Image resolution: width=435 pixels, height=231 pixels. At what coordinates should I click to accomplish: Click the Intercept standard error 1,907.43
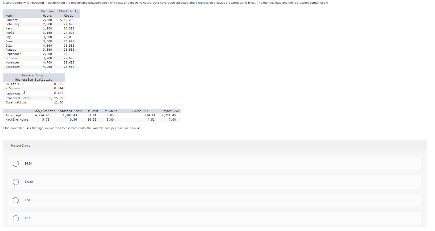pos(70,115)
